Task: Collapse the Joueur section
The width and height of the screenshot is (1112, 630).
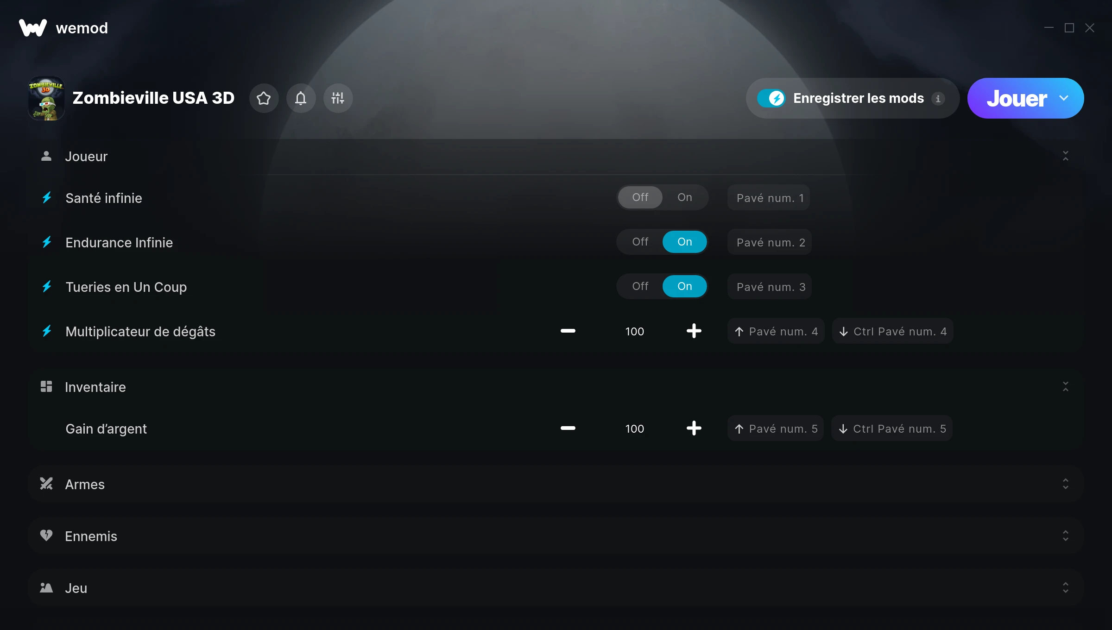Action: pyautogui.click(x=1066, y=156)
